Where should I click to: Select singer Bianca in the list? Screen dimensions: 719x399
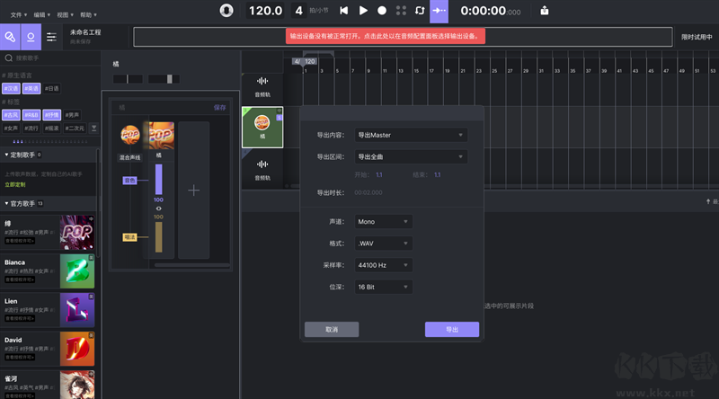pyautogui.click(x=48, y=271)
